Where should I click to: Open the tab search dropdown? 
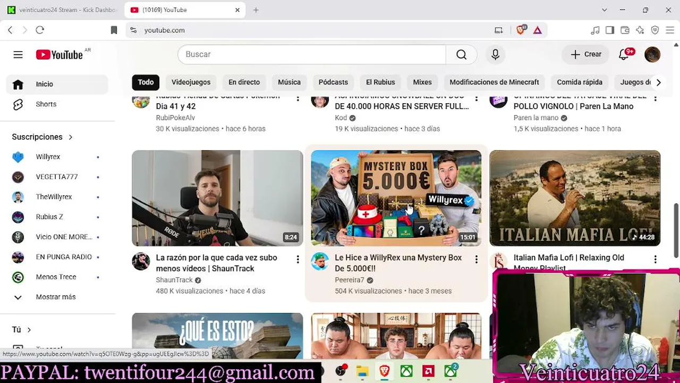coord(604,10)
